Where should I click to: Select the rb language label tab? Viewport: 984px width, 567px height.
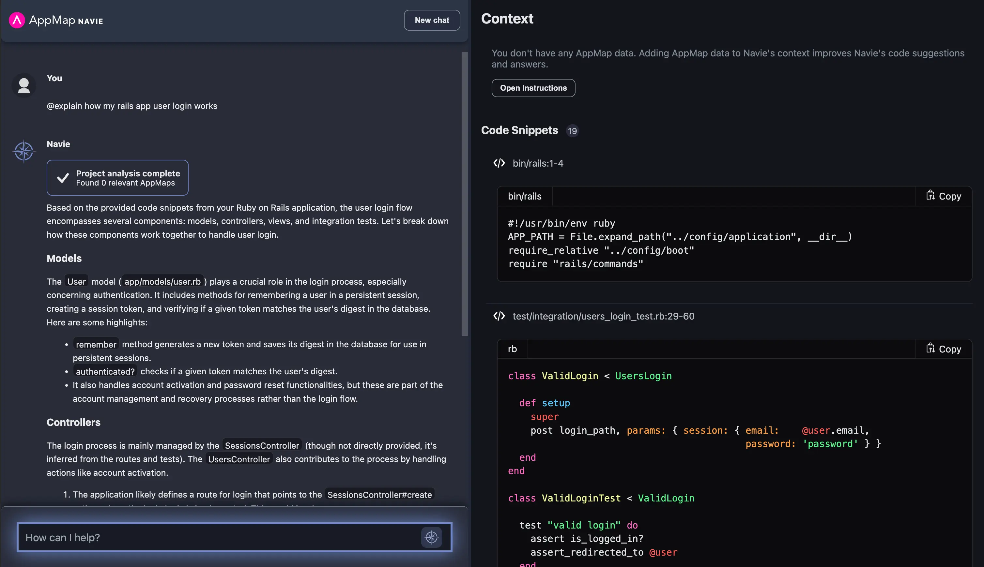512,349
